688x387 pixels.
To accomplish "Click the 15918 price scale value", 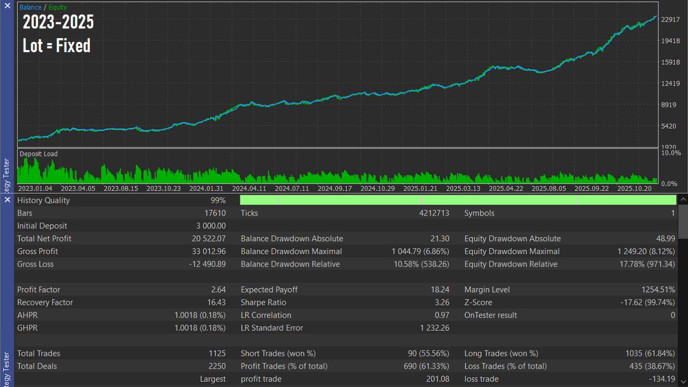I will pos(671,62).
